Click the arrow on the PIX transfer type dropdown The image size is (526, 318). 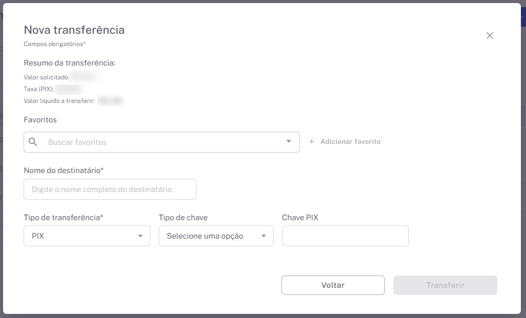pos(140,236)
